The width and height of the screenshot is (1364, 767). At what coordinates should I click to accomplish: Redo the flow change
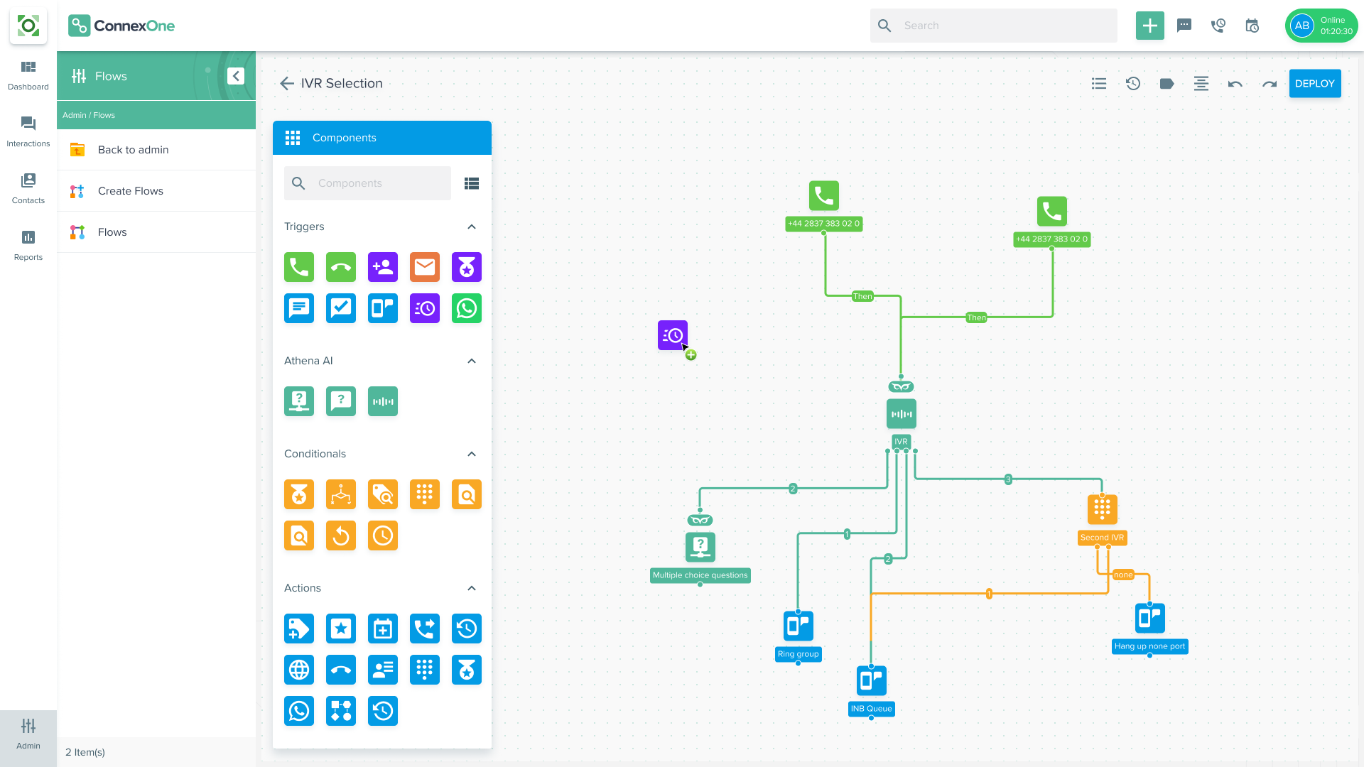coord(1270,84)
